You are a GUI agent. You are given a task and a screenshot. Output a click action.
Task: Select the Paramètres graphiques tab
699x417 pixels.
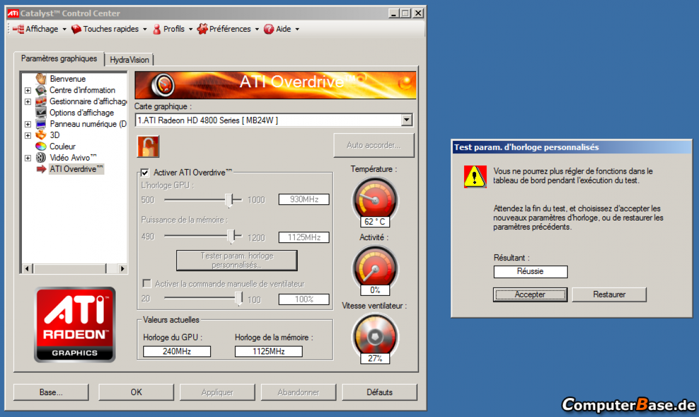[x=59, y=58]
